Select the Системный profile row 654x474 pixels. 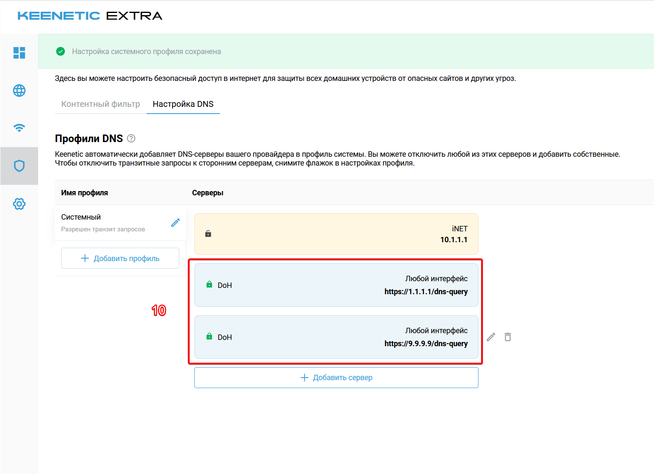(x=109, y=223)
